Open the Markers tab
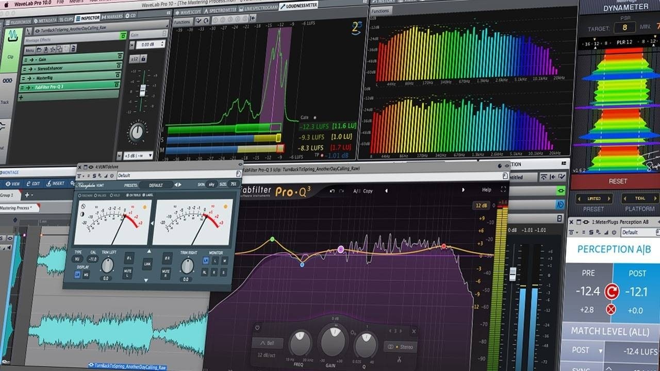This screenshot has width=660, height=371. [x=113, y=17]
